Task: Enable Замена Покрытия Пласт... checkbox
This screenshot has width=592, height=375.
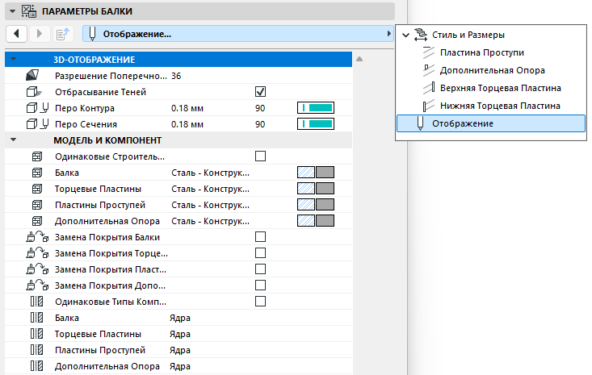Action: (x=261, y=269)
